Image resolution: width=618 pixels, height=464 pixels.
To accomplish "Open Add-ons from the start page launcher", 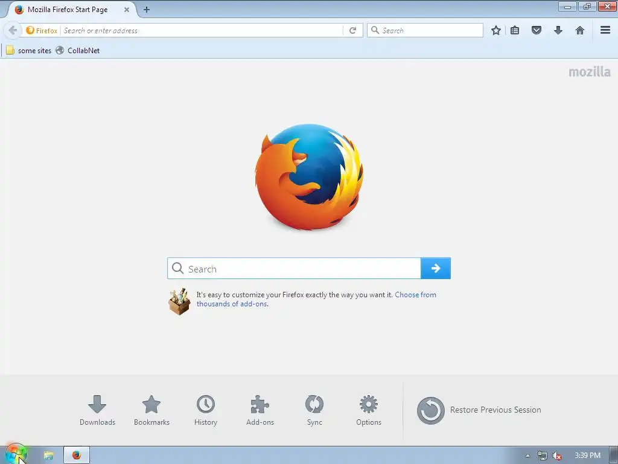I will pos(260,410).
